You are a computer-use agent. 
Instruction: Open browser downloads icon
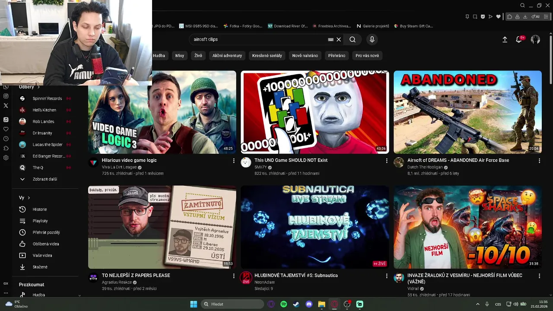(525, 16)
